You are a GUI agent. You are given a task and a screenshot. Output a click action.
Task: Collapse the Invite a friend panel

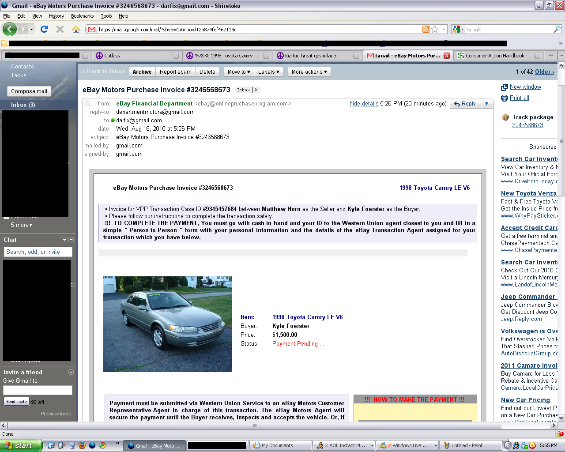(x=71, y=372)
